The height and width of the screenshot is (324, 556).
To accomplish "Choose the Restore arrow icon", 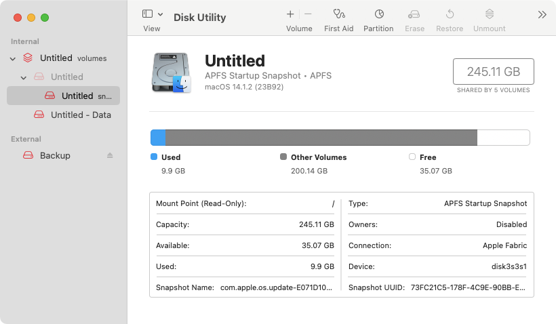I will pos(450,14).
